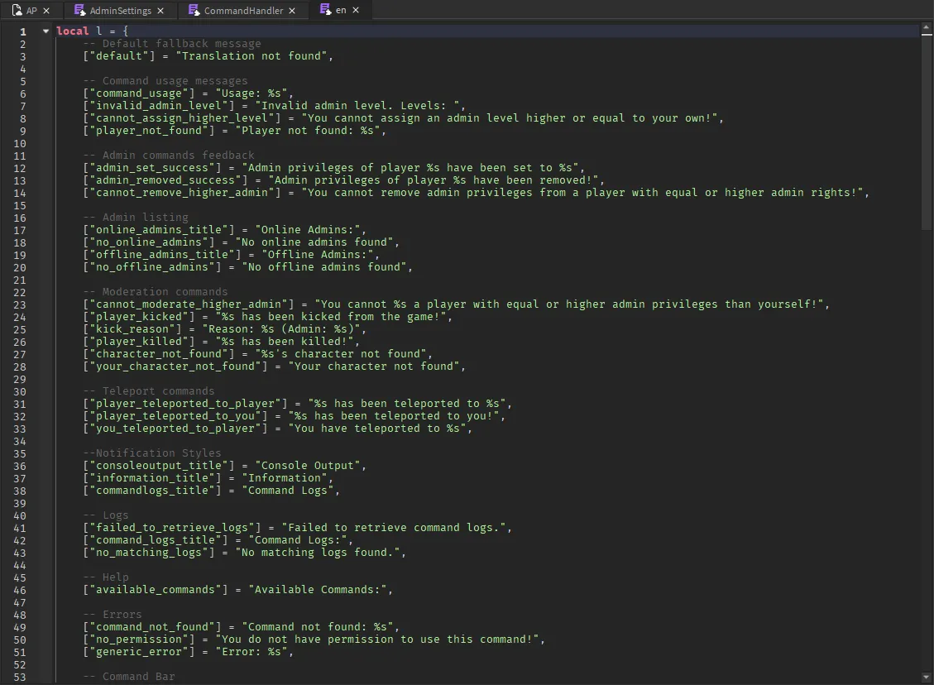934x685 pixels.
Task: Click the AdminSettings module script icon
Action: click(x=79, y=11)
